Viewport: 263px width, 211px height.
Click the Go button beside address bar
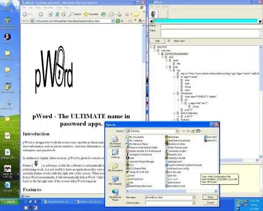[120, 21]
